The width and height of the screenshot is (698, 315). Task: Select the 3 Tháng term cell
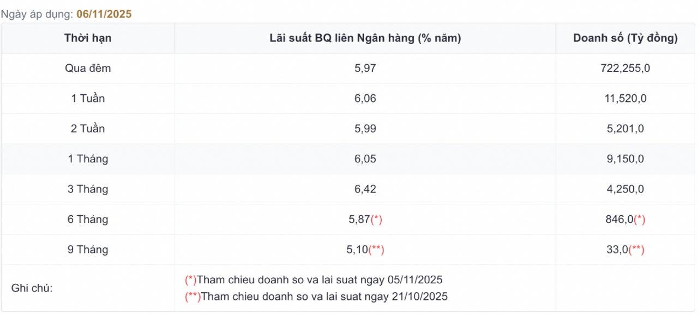tap(88, 189)
